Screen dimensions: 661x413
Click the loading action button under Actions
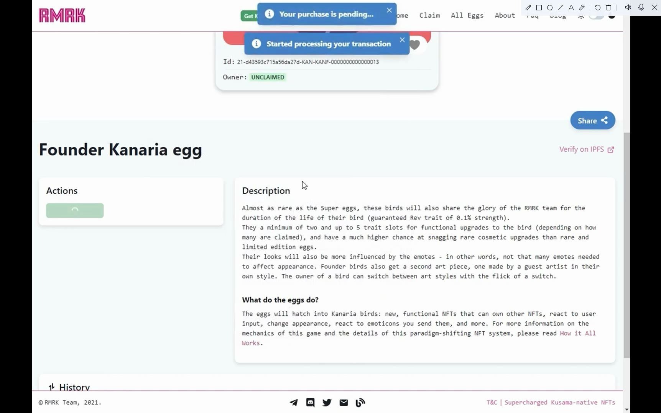pyautogui.click(x=75, y=210)
